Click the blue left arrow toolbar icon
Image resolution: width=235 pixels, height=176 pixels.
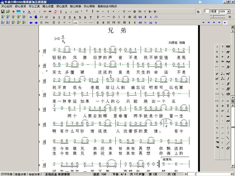point(31,23)
